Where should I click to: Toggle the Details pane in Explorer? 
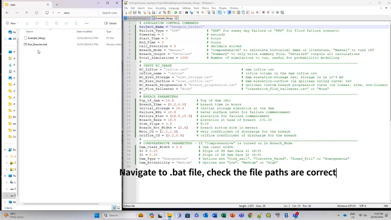(x=110, y=23)
